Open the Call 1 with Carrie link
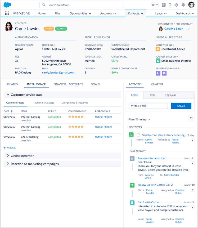This screenshot has width=198, height=228. [148, 202]
